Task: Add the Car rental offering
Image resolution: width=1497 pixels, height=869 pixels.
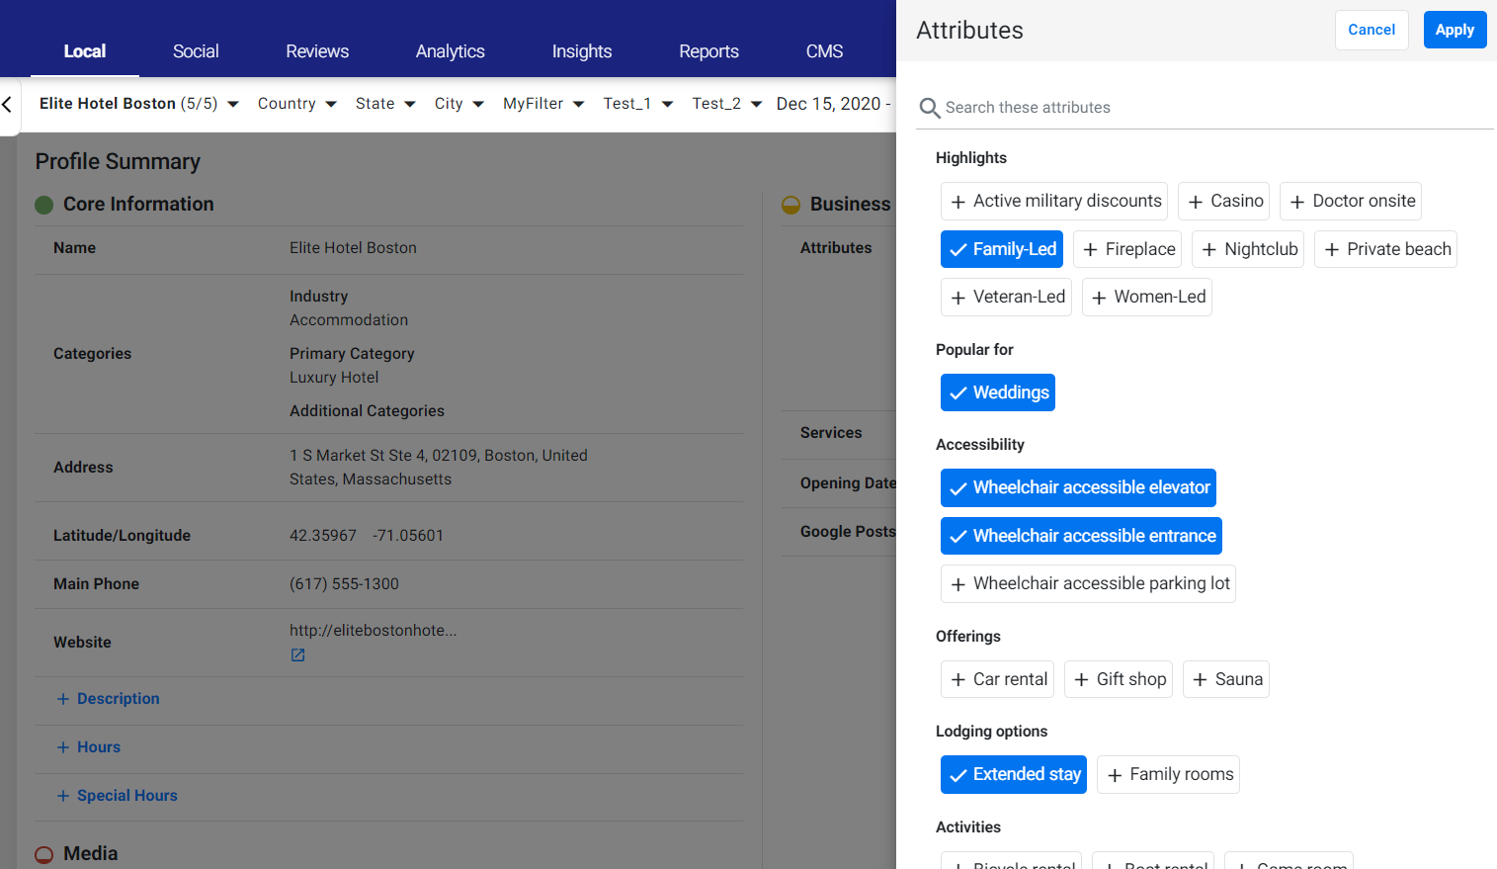Action: pos(997,679)
